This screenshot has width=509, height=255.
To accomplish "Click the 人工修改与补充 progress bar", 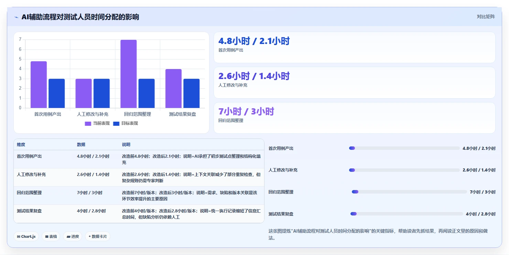I will (404, 170).
